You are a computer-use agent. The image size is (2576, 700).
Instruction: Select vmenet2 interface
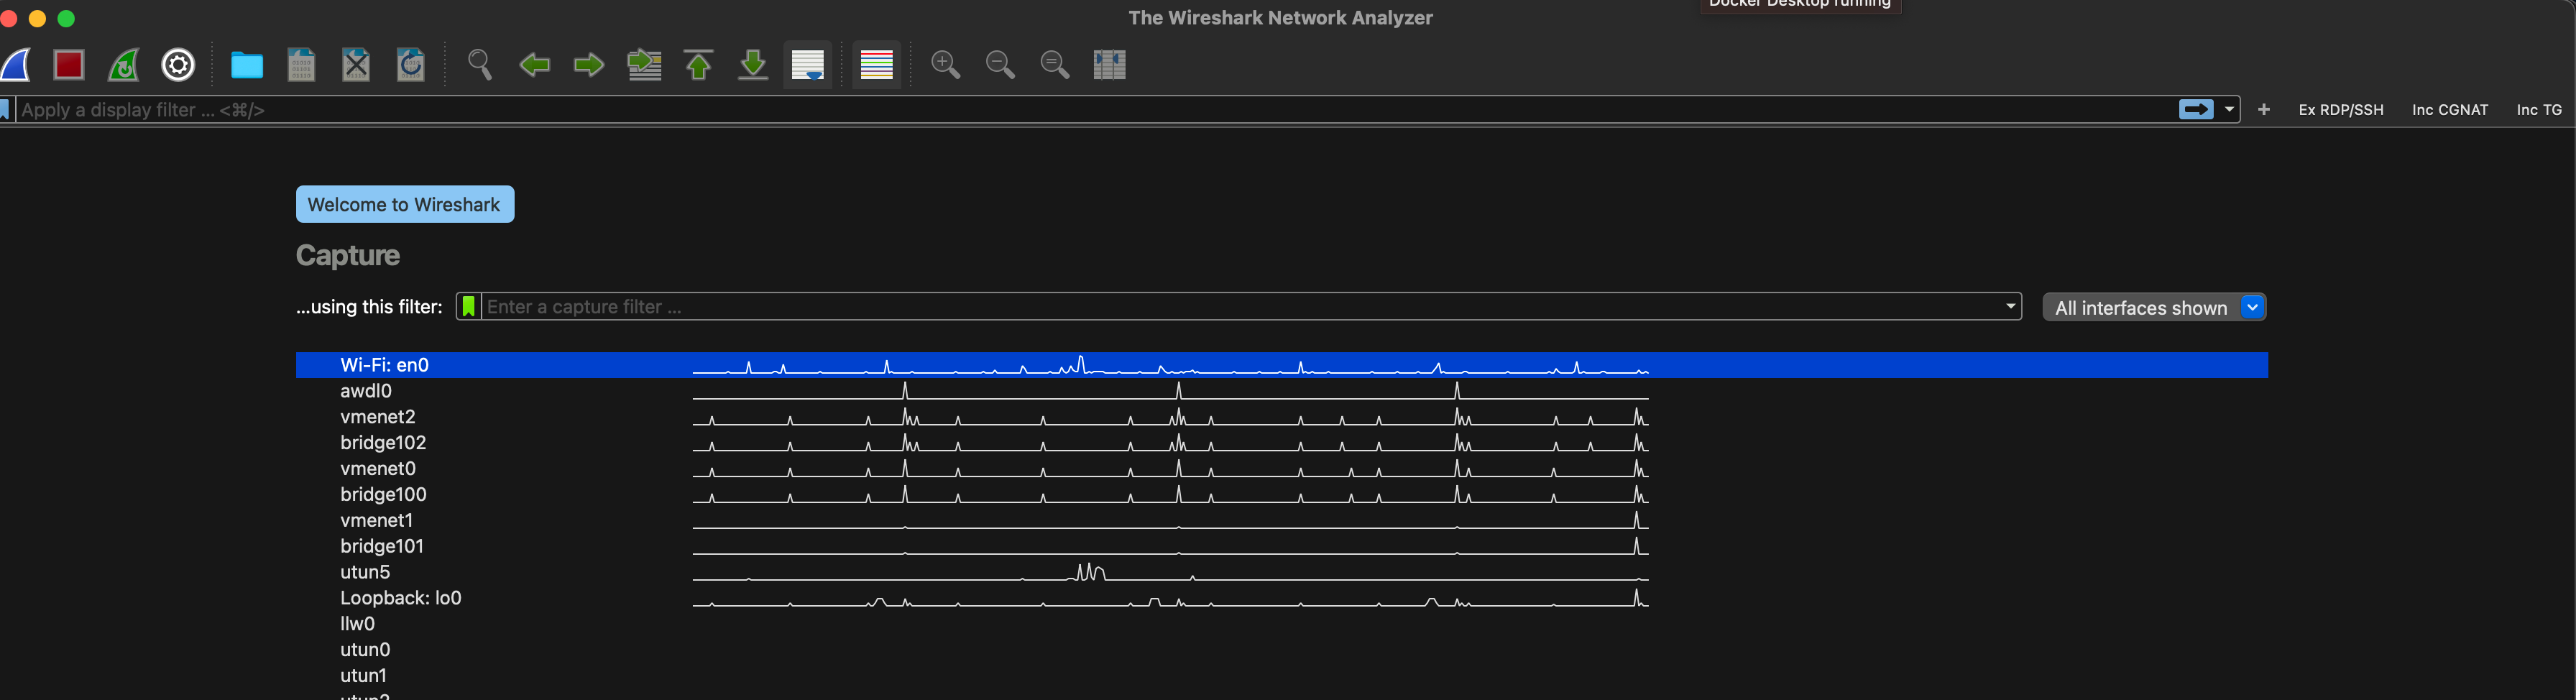(x=1282, y=417)
